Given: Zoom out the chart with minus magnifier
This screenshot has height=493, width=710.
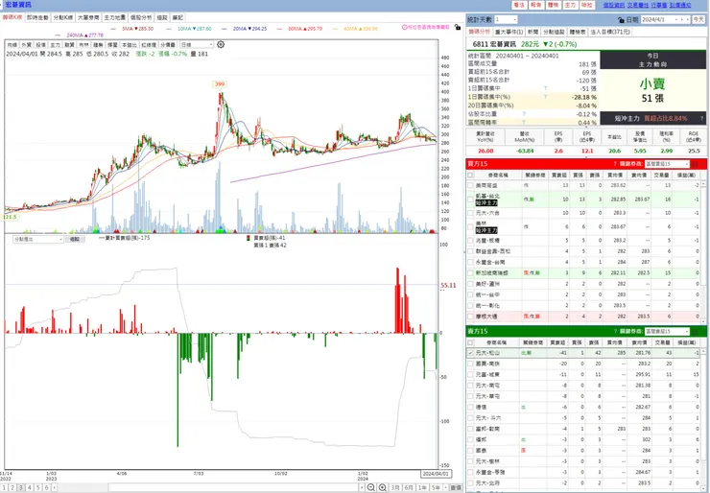Looking at the screenshot, I should coord(371,487).
